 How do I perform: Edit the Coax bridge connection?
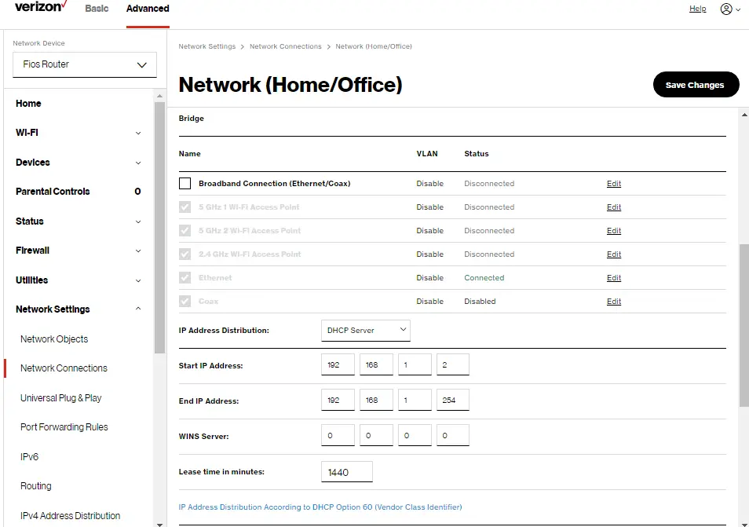[x=613, y=301]
